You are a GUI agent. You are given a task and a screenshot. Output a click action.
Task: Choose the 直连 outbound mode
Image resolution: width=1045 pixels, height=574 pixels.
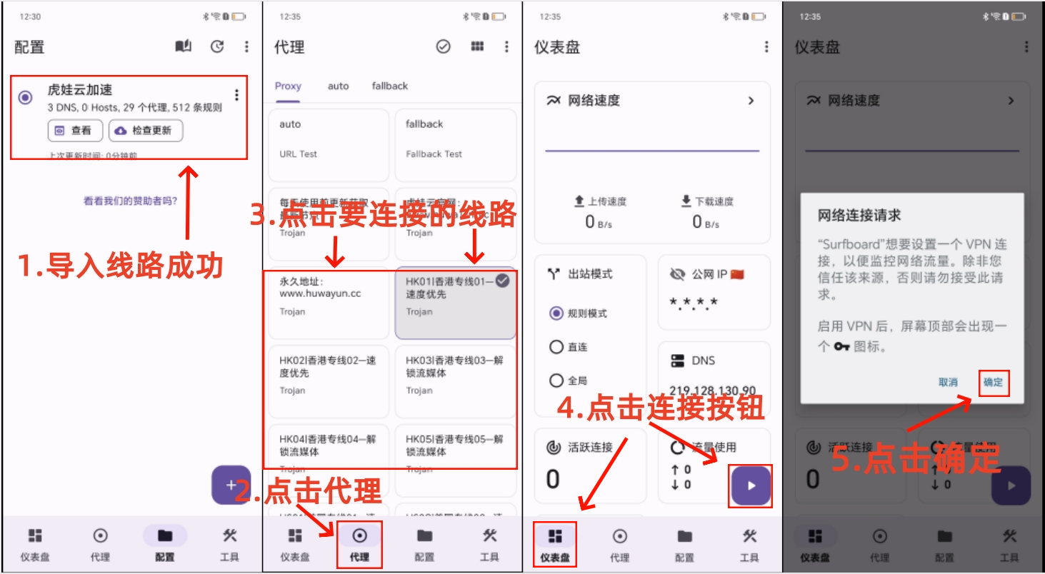point(557,347)
